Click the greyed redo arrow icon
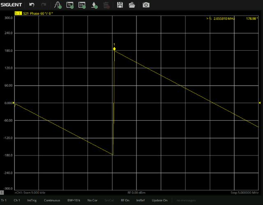263x205 pixels. (44, 5)
